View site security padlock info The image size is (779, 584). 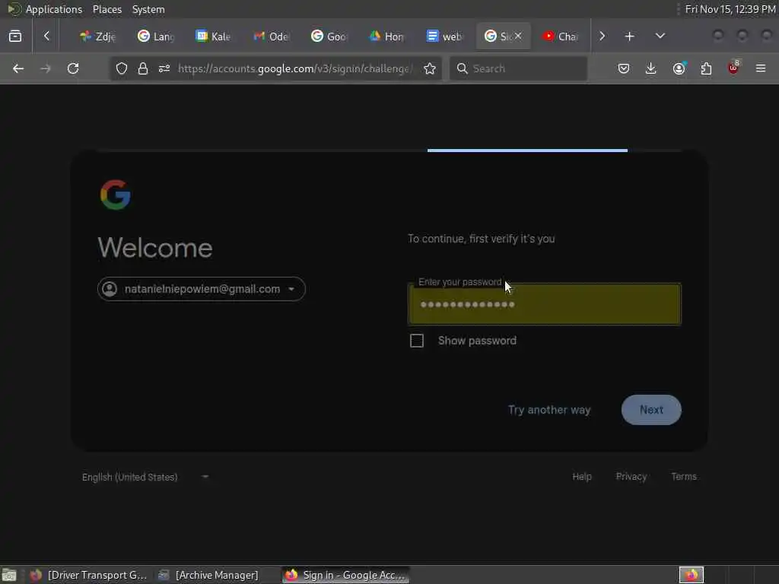143,68
